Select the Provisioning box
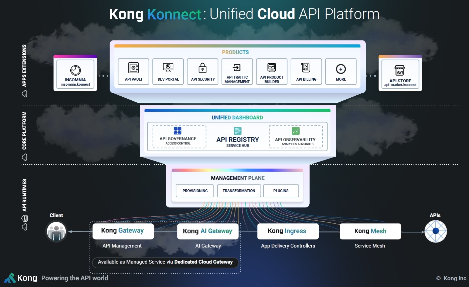 click(x=195, y=191)
